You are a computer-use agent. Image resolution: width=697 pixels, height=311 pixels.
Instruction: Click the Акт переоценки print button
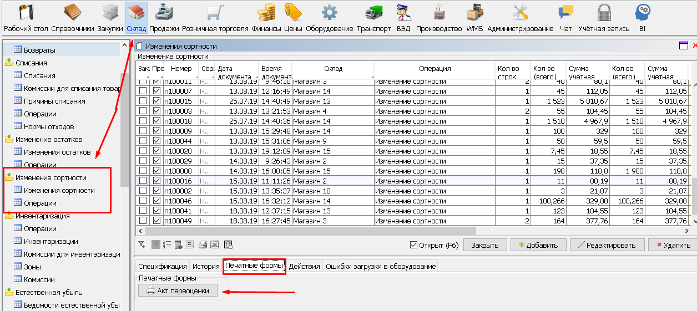pos(178,290)
